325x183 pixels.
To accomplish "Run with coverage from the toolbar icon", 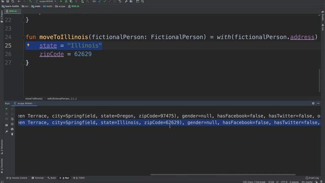I will (x=71, y=1).
